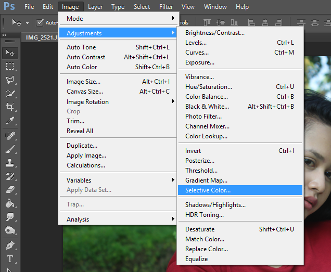The width and height of the screenshot is (331, 272).
Task: Select the Eyedropper tool
Action: click(10, 121)
